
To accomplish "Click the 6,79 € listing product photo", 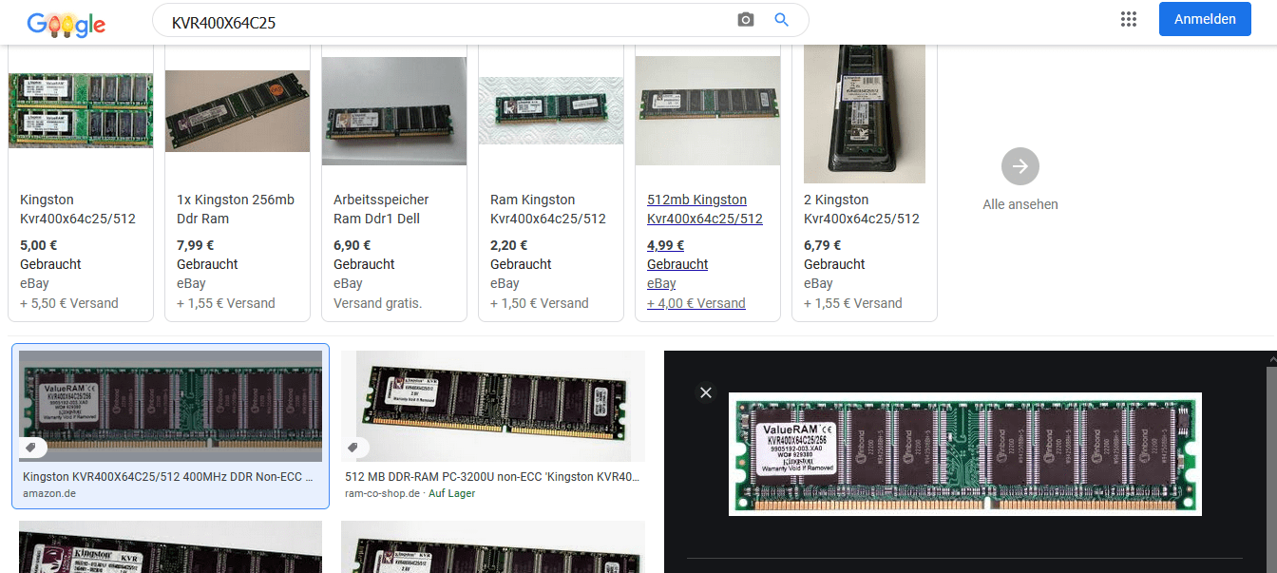I will pyautogui.click(x=865, y=113).
